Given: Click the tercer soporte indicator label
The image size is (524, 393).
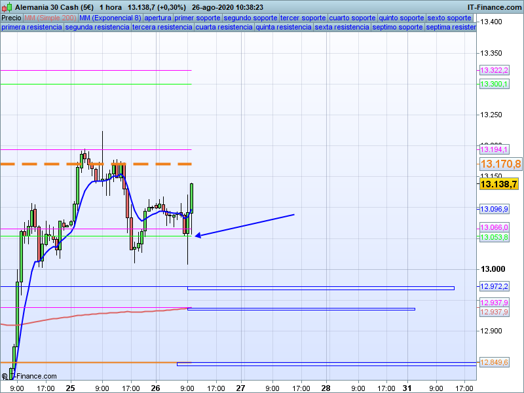Looking at the screenshot, I should [303, 18].
